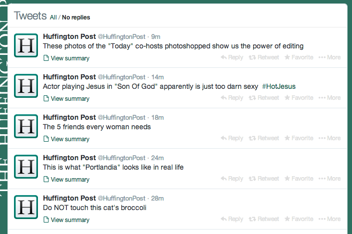Switch to the All tweets tab
The width and height of the screenshot is (352, 234).
point(53,17)
